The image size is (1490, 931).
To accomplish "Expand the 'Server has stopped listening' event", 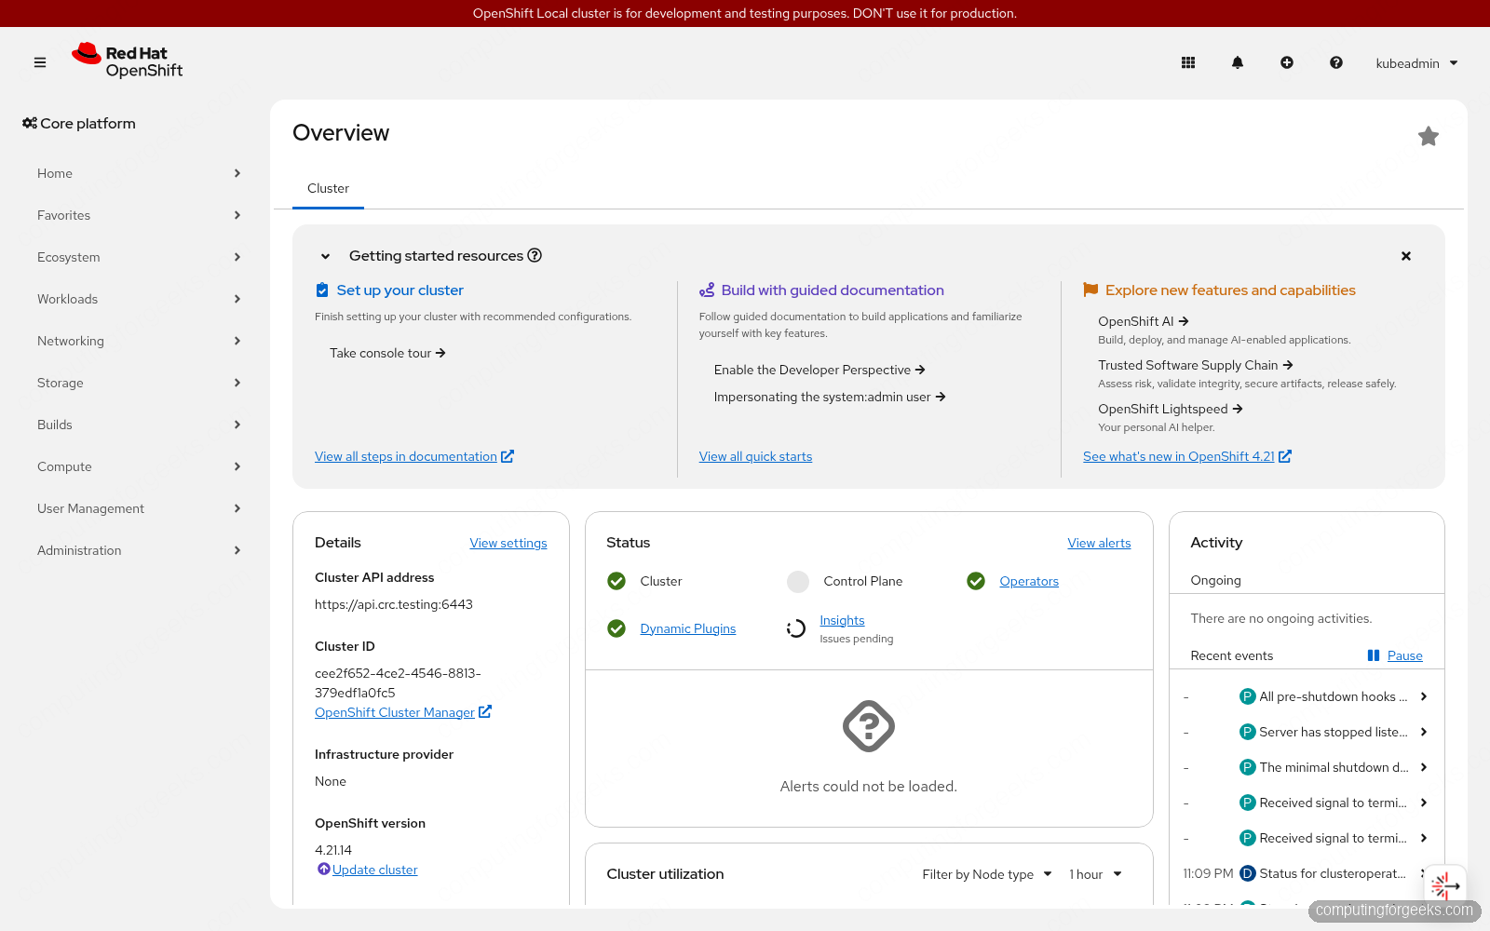I will (1424, 732).
